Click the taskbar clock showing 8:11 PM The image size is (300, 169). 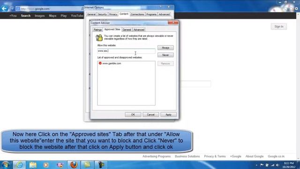[x=289, y=165]
